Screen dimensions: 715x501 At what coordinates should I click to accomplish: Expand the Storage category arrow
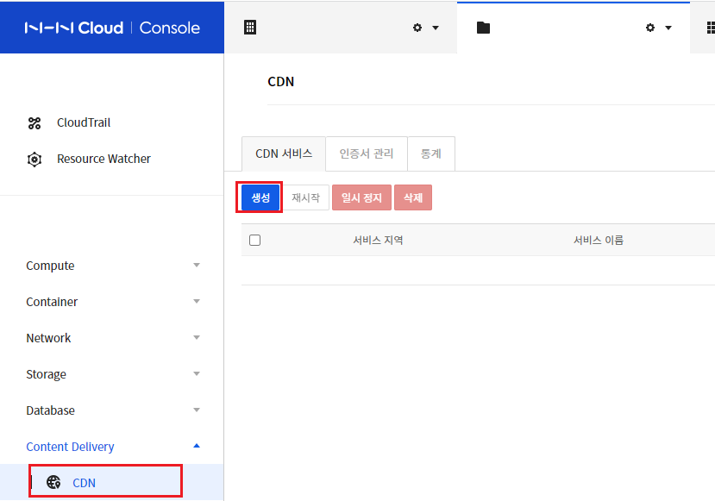coord(197,374)
